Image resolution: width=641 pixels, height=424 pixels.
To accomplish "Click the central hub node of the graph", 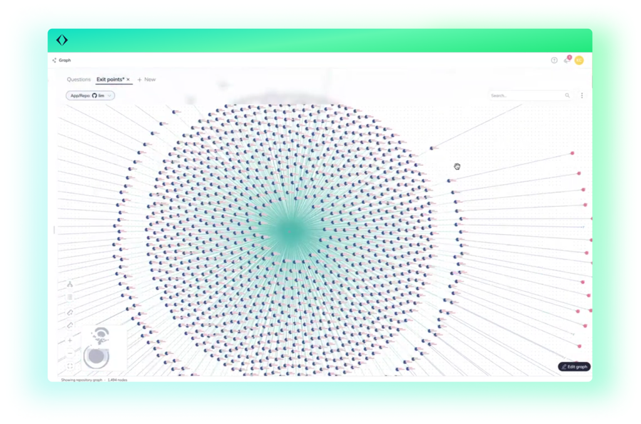I will [x=289, y=231].
